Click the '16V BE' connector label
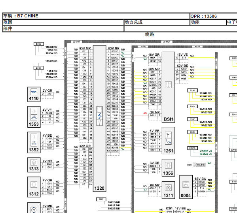This screenshot has width=237, height=213. coord(180,209)
